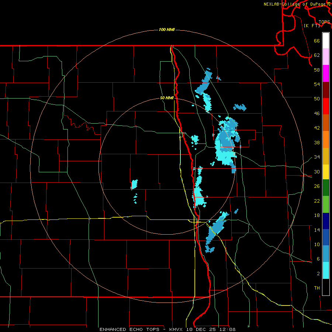Image resolution: width=332 pixels, height=332 pixels.
Task: Click the steel blue 10 K FT swatch
Action: (x=326, y=254)
